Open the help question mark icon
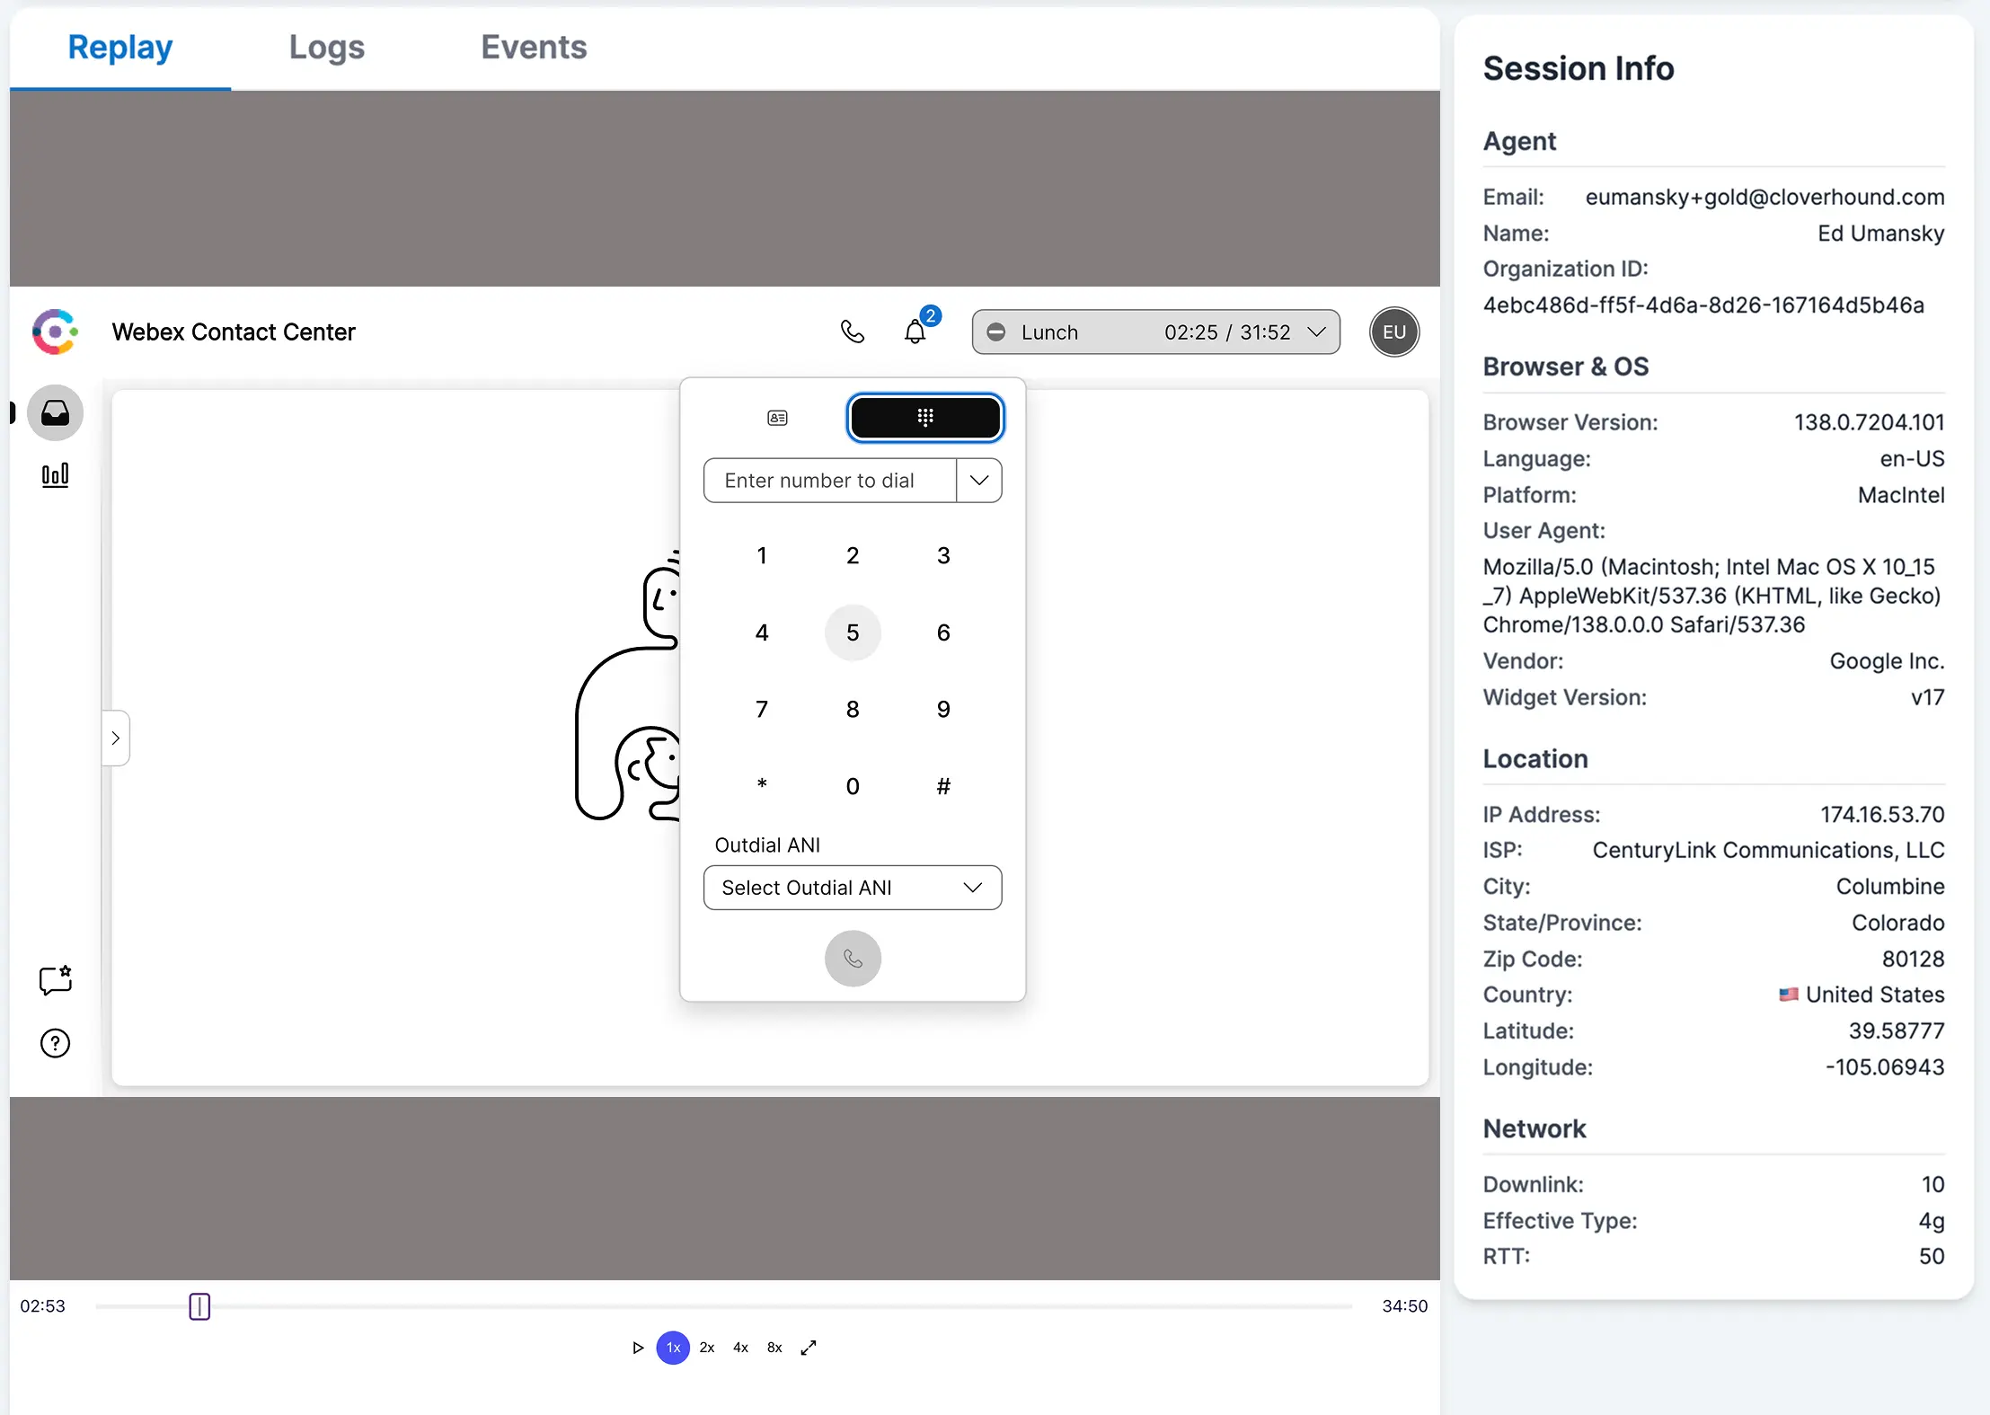 pyautogui.click(x=55, y=1043)
